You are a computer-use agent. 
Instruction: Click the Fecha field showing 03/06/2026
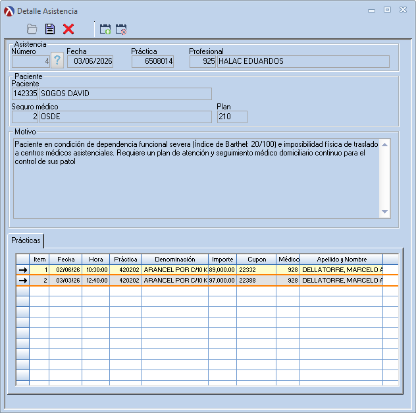point(90,61)
